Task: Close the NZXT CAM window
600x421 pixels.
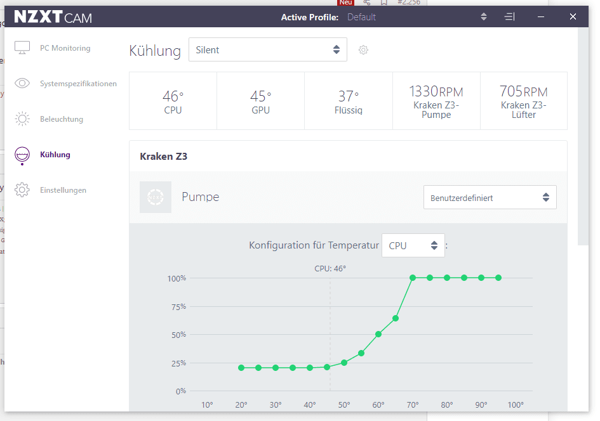Action: (x=573, y=16)
